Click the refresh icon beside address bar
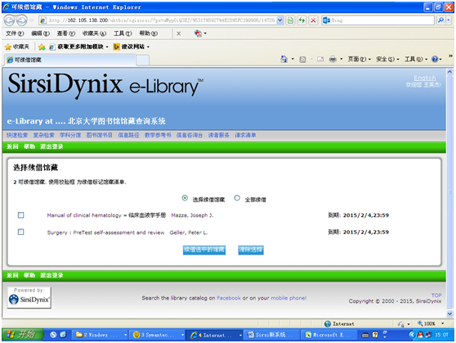The height and width of the screenshot is (343, 456). point(302,20)
